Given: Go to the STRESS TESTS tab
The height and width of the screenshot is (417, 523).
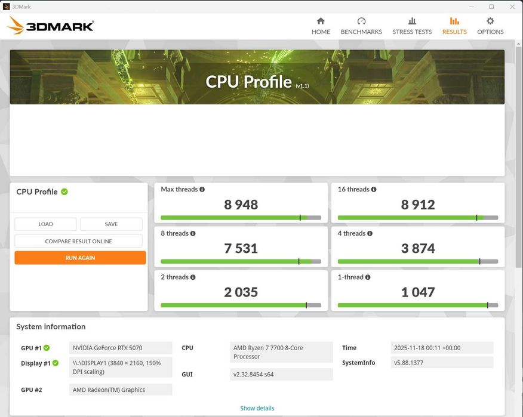Looking at the screenshot, I should coord(412,26).
